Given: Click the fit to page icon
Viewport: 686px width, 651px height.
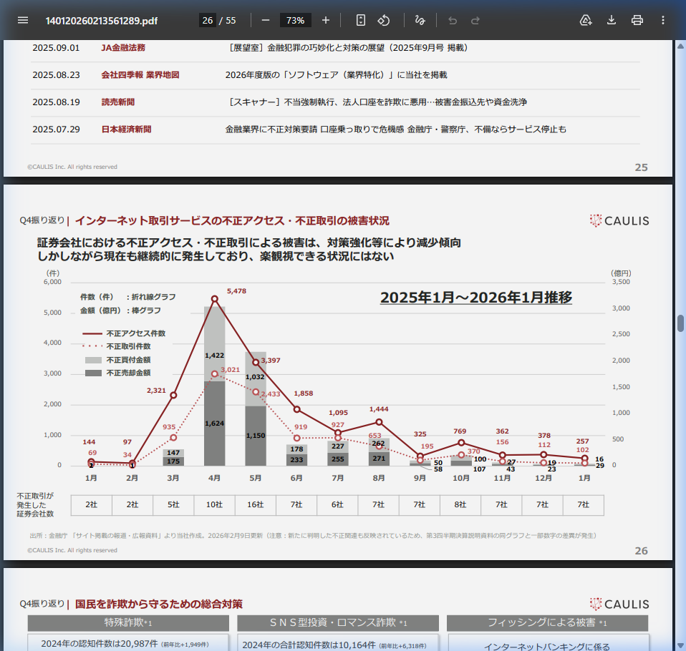Looking at the screenshot, I should 361,20.
